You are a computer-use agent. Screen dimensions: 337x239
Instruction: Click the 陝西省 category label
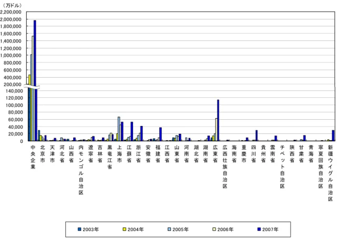292,154
